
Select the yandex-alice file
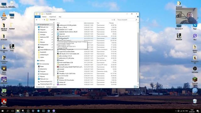click(62, 84)
